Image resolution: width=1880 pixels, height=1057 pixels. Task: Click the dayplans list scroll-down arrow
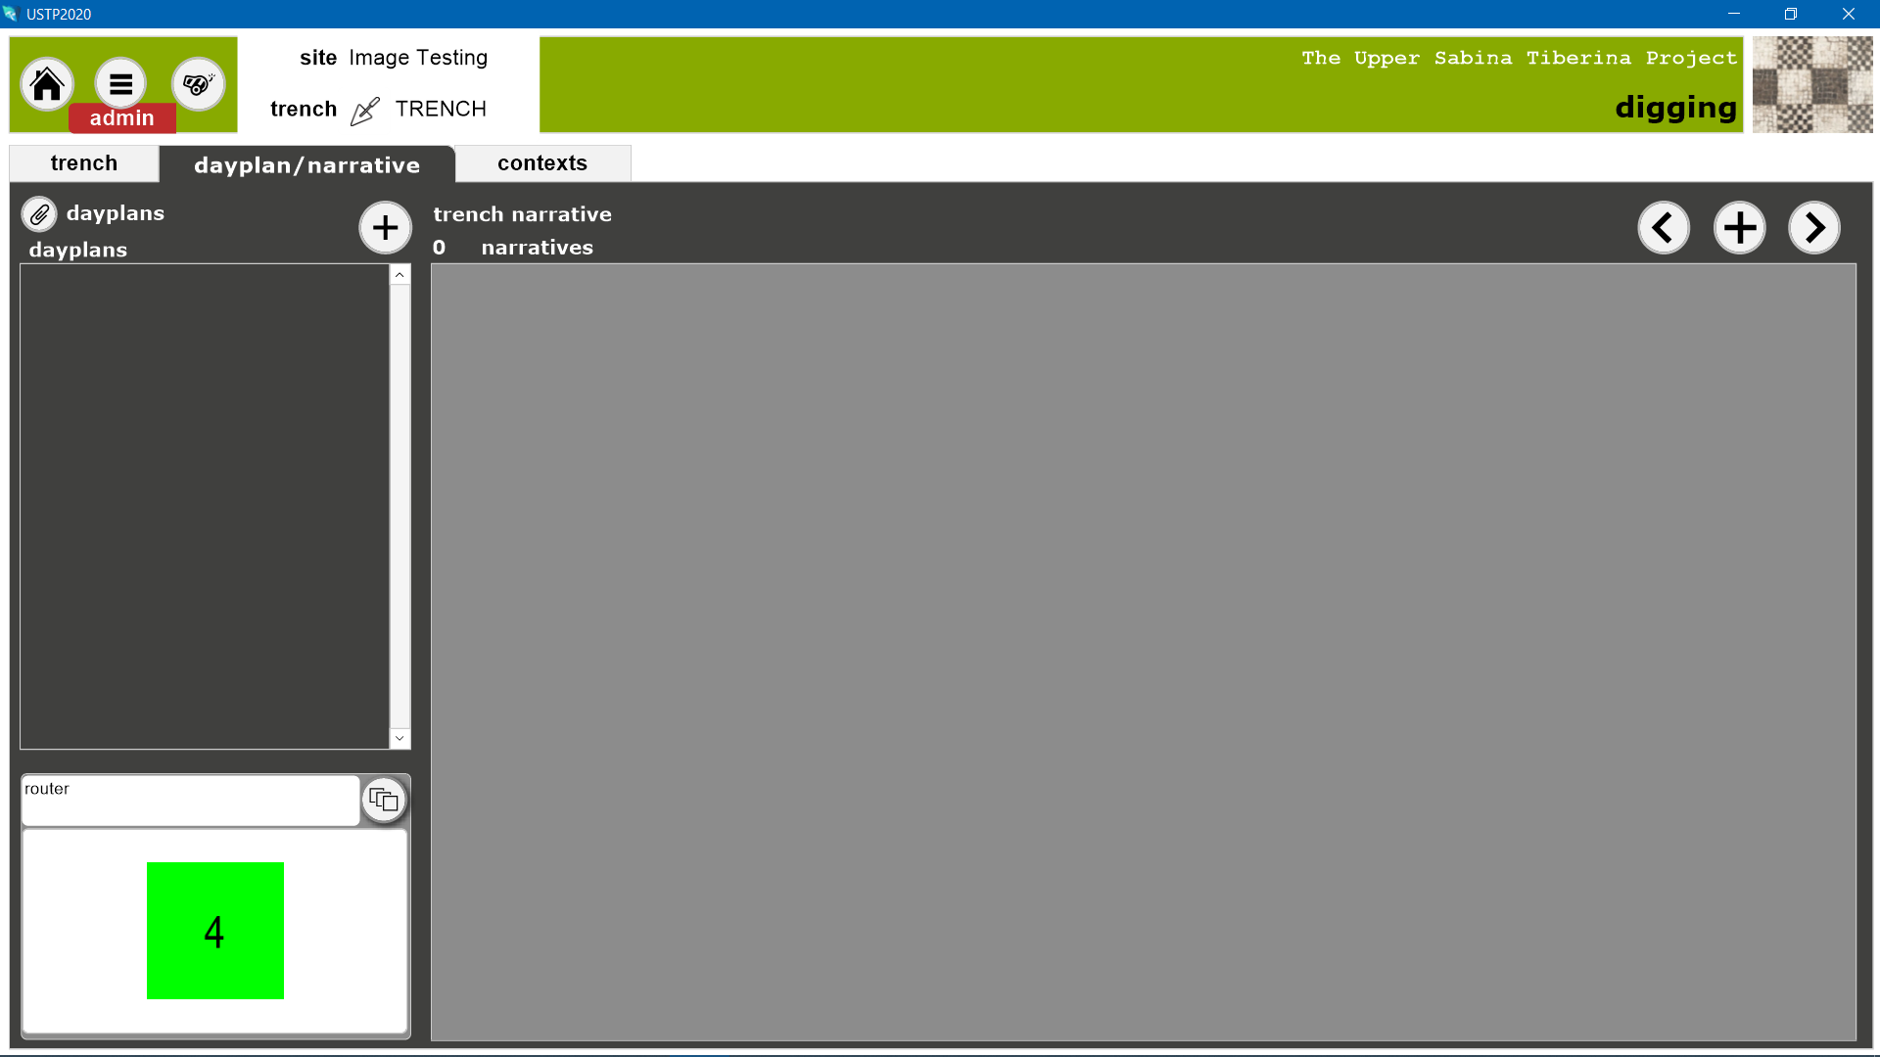(x=399, y=738)
